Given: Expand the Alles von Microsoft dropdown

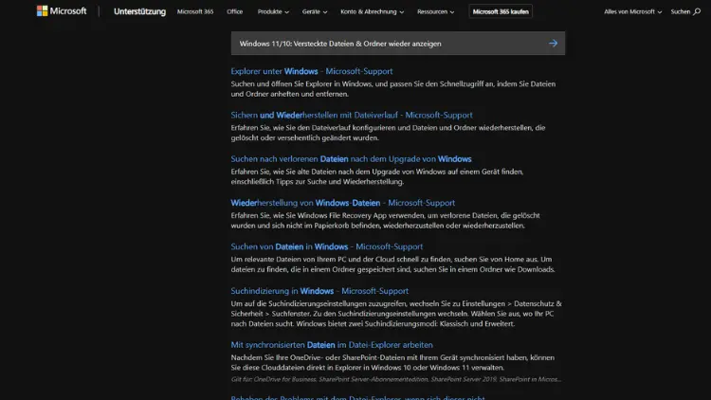Looking at the screenshot, I should (x=632, y=11).
